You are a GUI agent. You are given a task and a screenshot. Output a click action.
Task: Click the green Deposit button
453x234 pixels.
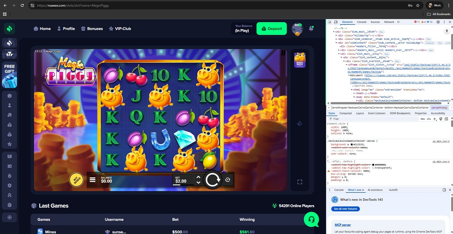click(x=271, y=29)
